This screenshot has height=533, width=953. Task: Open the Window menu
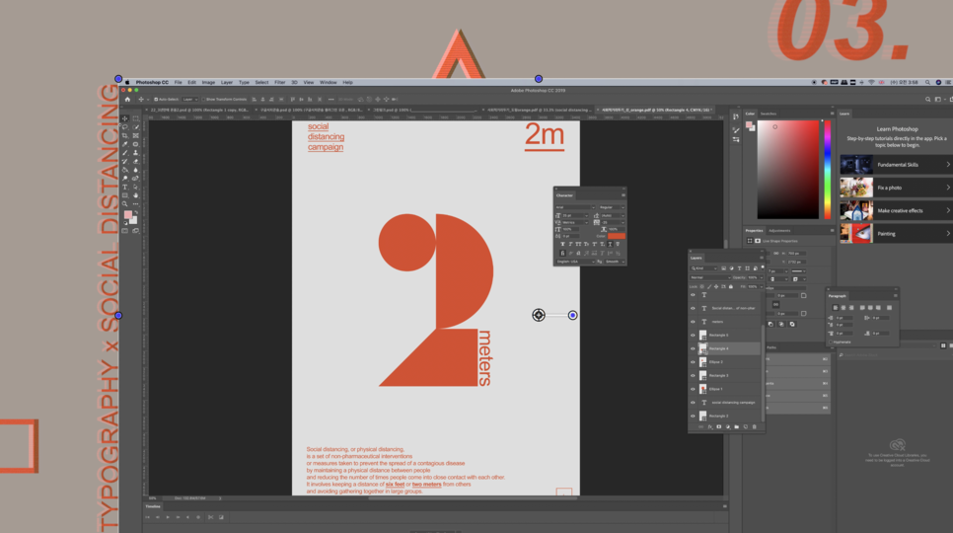[x=329, y=82]
